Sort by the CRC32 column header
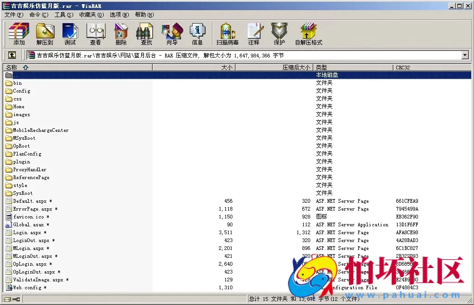This screenshot has height=305, width=474. [x=403, y=68]
